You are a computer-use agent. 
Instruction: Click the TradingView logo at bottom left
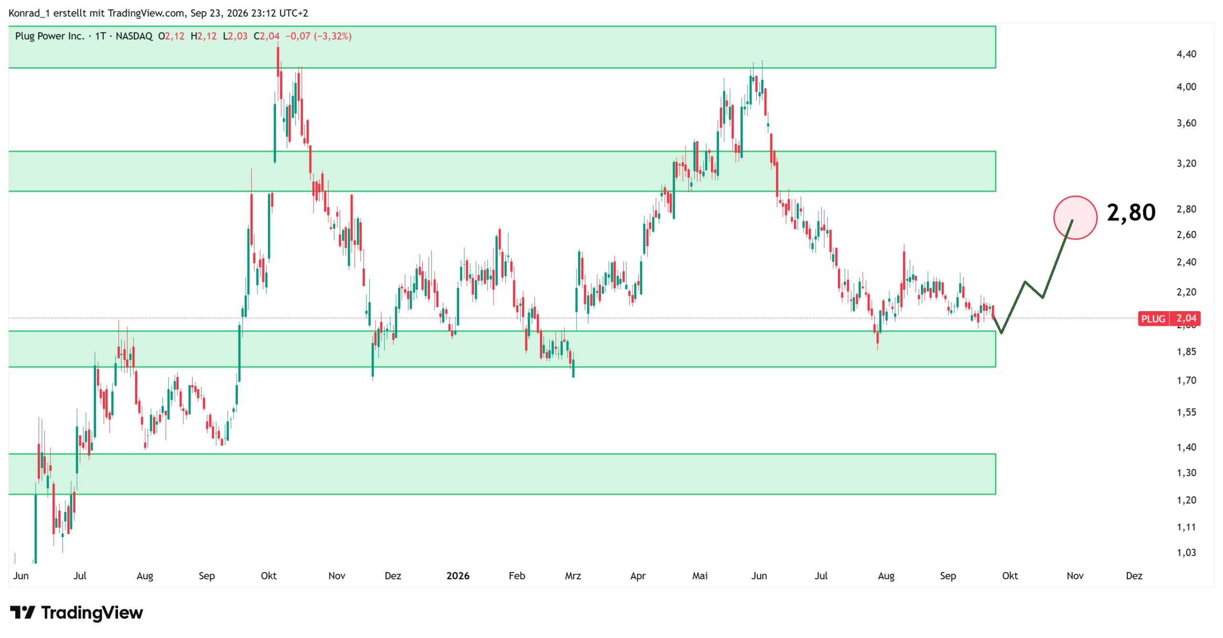[76, 612]
